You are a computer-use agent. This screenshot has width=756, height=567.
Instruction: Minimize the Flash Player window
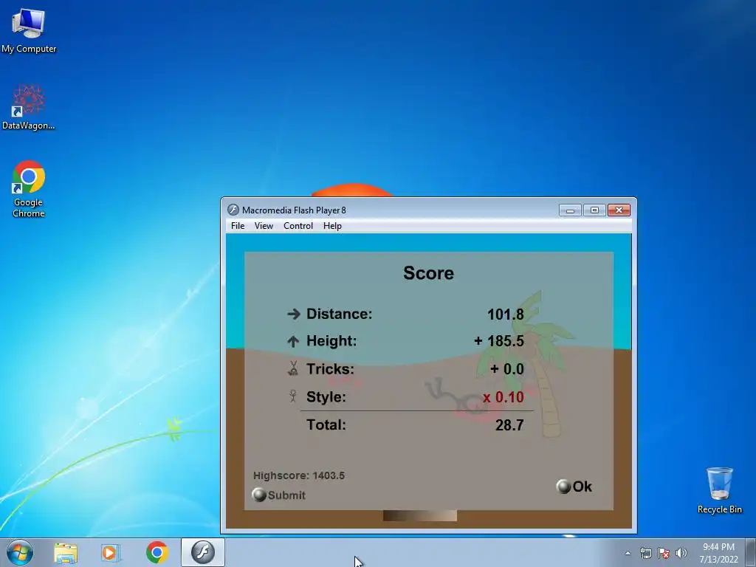tap(570, 210)
